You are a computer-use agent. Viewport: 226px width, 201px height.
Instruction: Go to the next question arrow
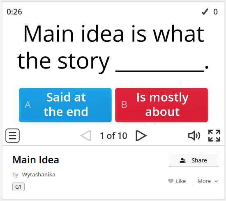click(x=141, y=135)
